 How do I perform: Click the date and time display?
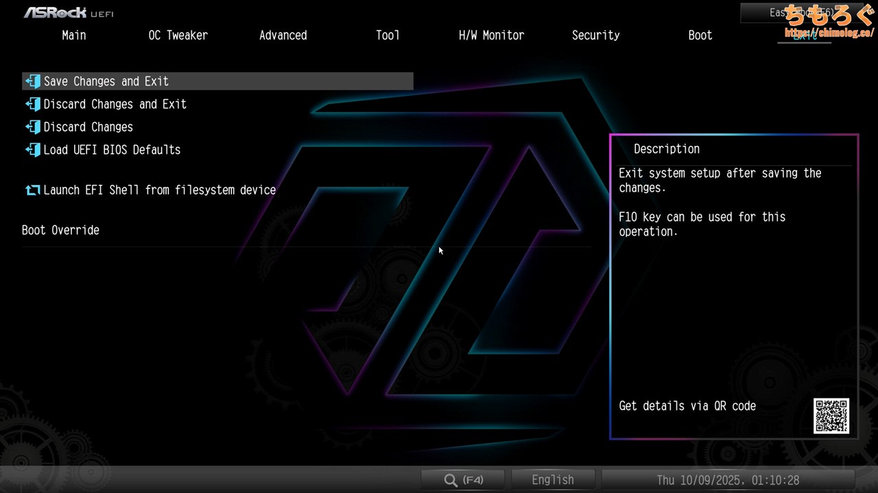(728, 480)
